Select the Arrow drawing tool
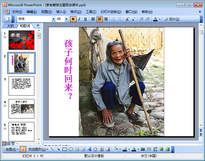This screenshot has width=205, height=161. [x=58, y=149]
